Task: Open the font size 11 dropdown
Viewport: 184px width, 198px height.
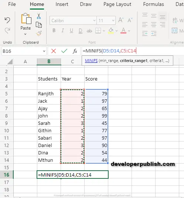Action: [113, 20]
